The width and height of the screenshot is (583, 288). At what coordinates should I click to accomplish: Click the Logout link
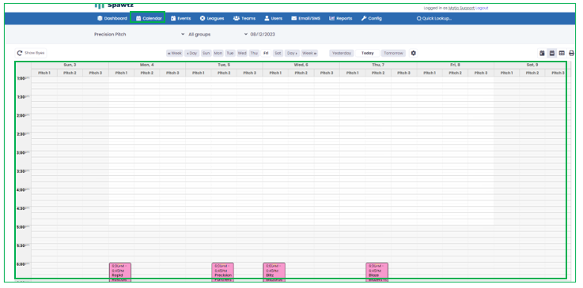[x=482, y=8]
